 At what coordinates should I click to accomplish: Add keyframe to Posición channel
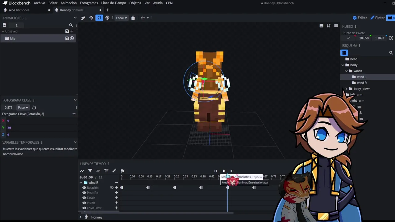(116, 193)
